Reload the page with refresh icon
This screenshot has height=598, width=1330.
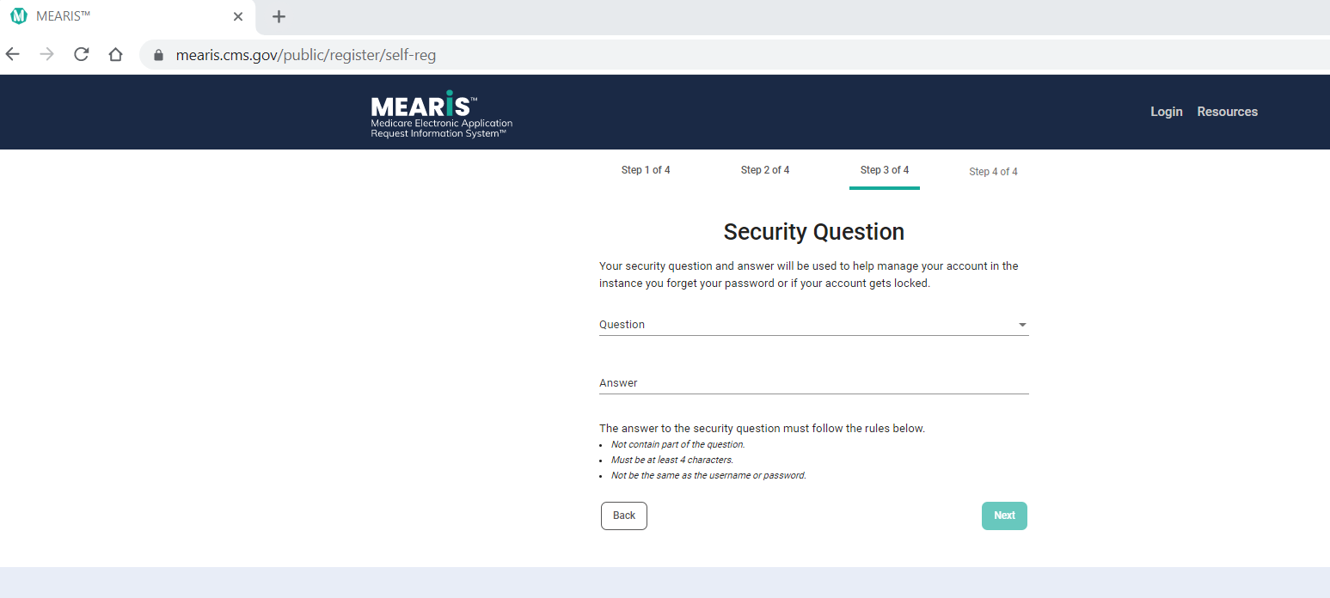[x=82, y=54]
